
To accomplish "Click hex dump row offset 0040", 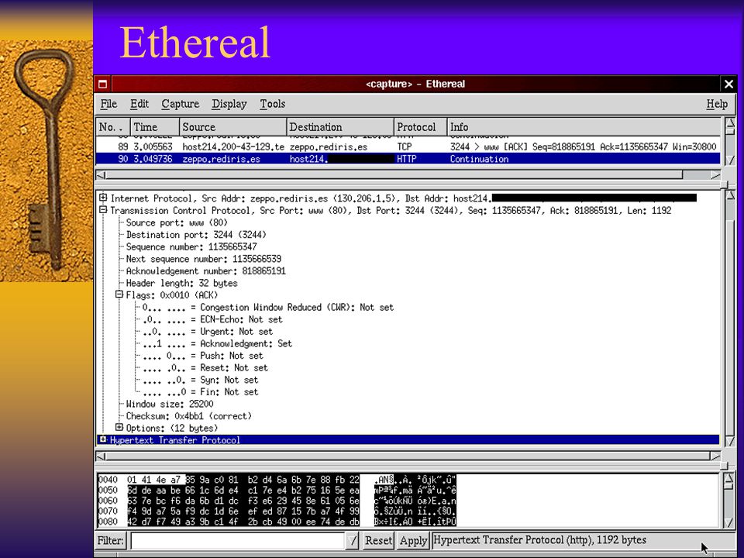I will click(108, 480).
